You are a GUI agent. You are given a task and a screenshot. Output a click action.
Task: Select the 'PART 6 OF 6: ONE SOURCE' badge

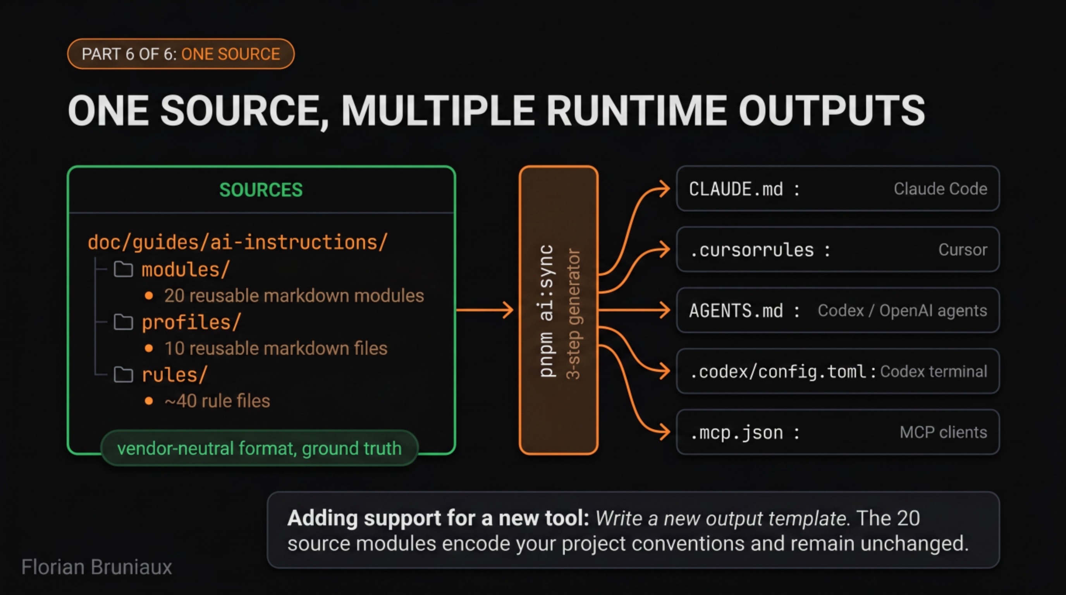point(181,54)
